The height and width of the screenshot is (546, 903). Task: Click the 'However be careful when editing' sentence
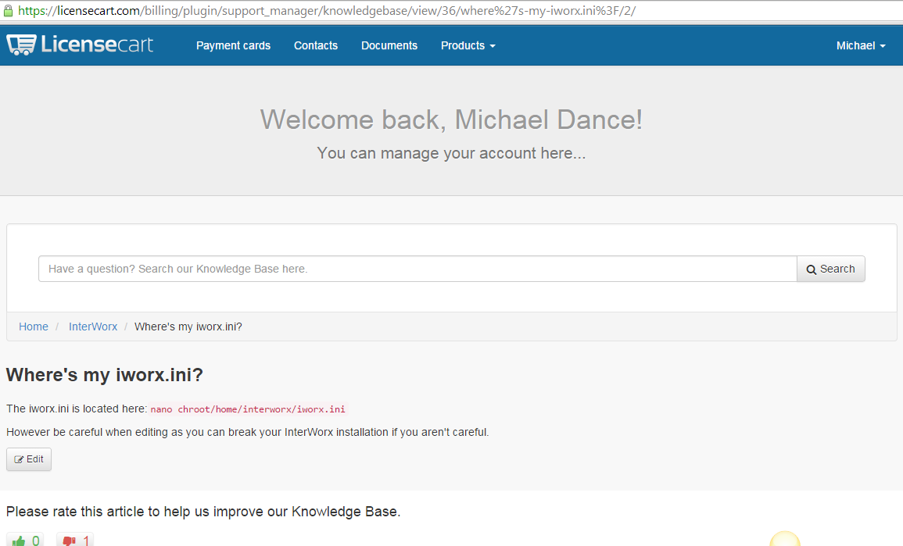(248, 432)
